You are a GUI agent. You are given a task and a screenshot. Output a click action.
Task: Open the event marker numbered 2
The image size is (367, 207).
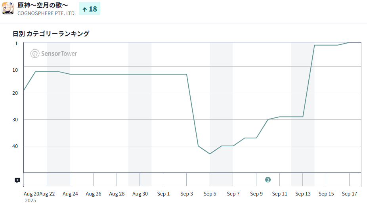click(268, 180)
